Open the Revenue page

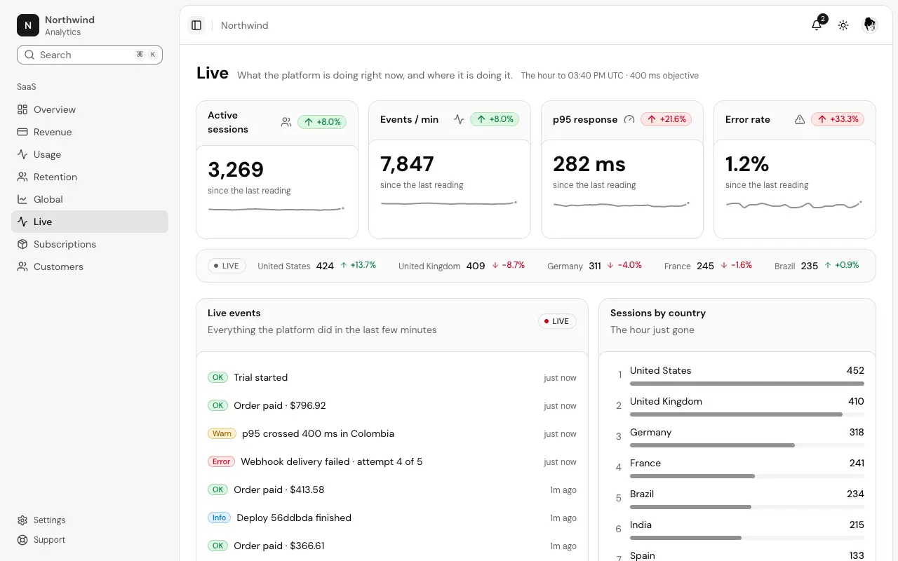pos(90,132)
